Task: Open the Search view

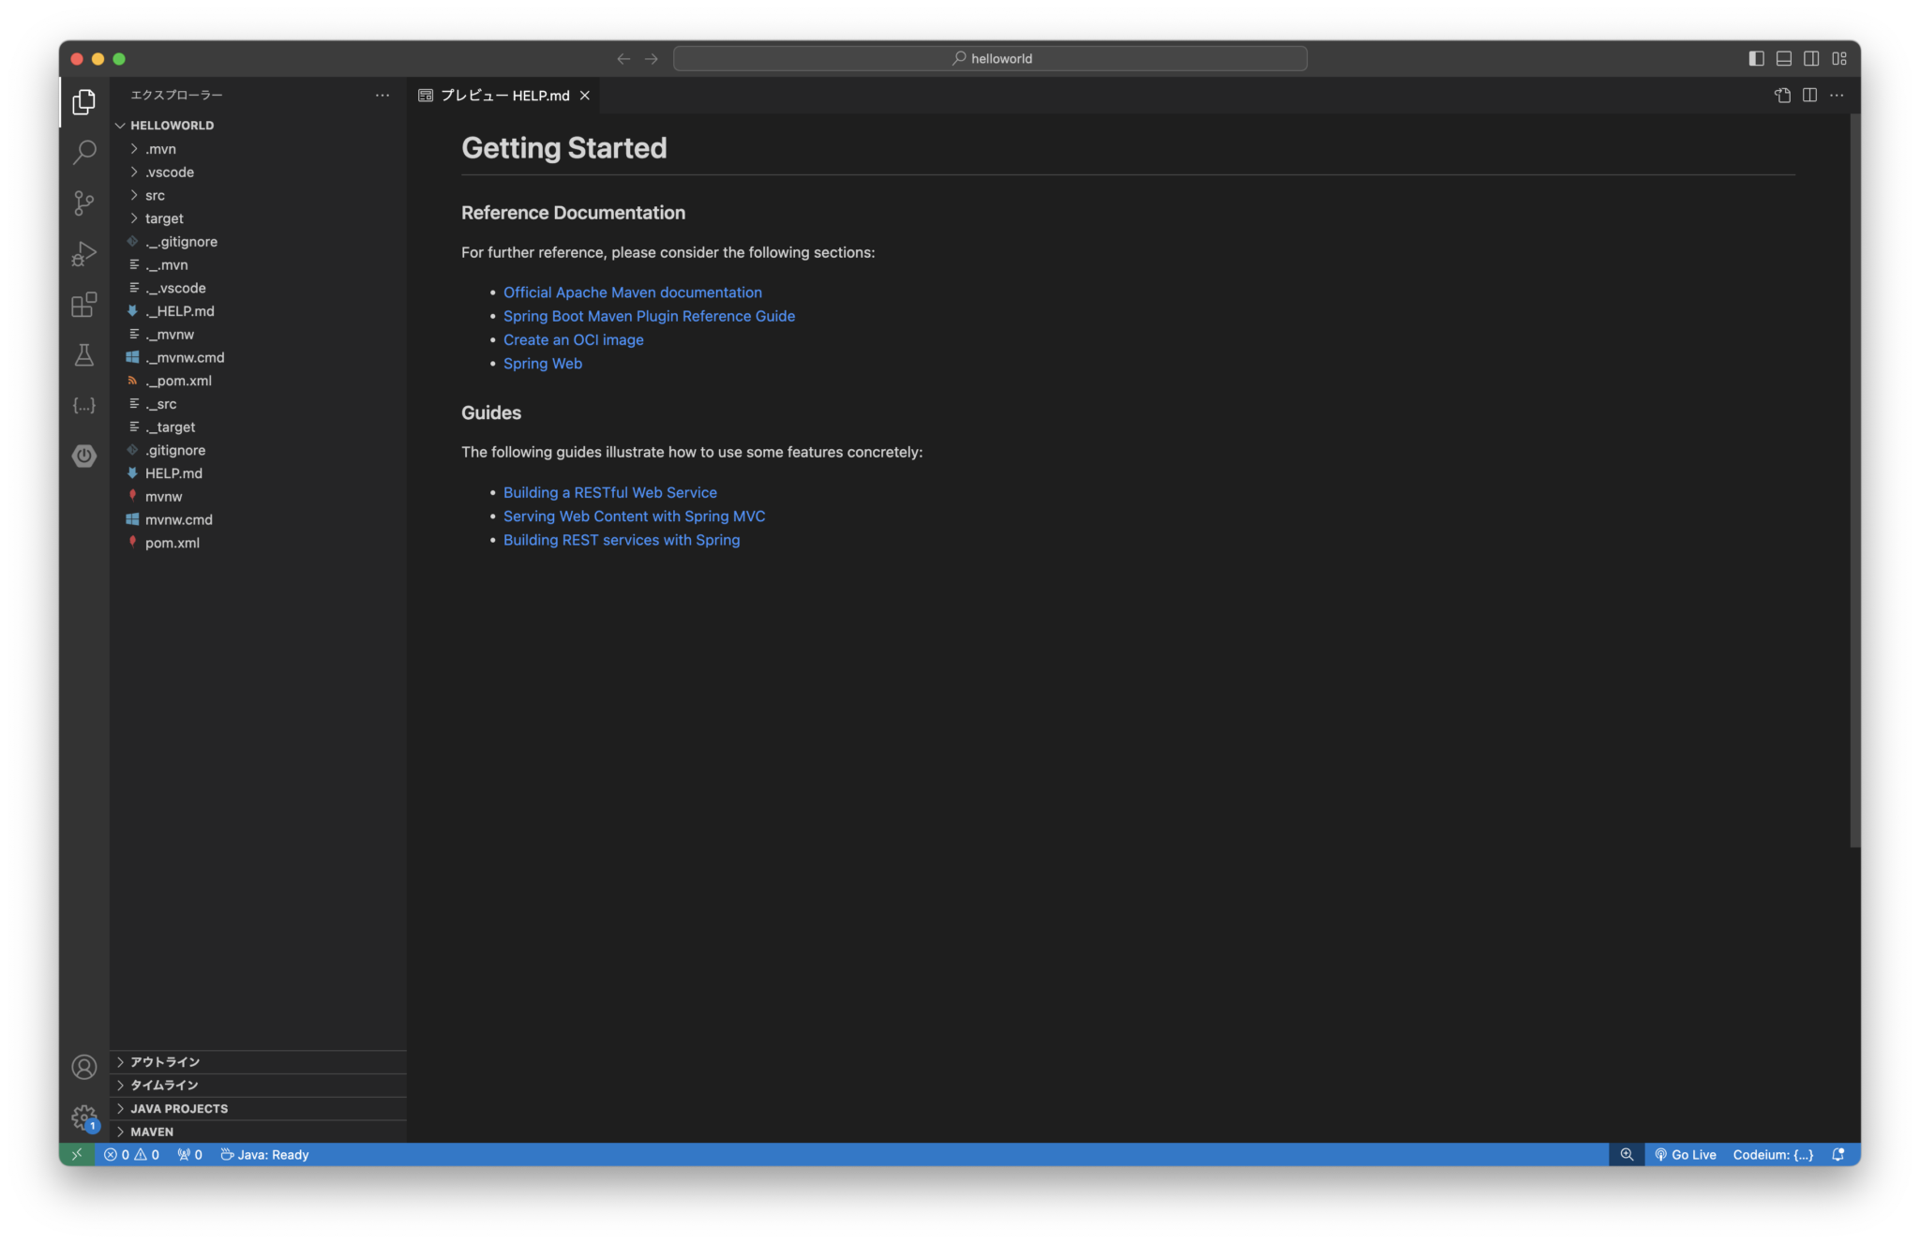Action: [x=83, y=152]
